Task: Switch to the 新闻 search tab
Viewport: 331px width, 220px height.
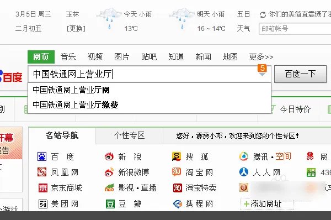Action: tap(203, 57)
